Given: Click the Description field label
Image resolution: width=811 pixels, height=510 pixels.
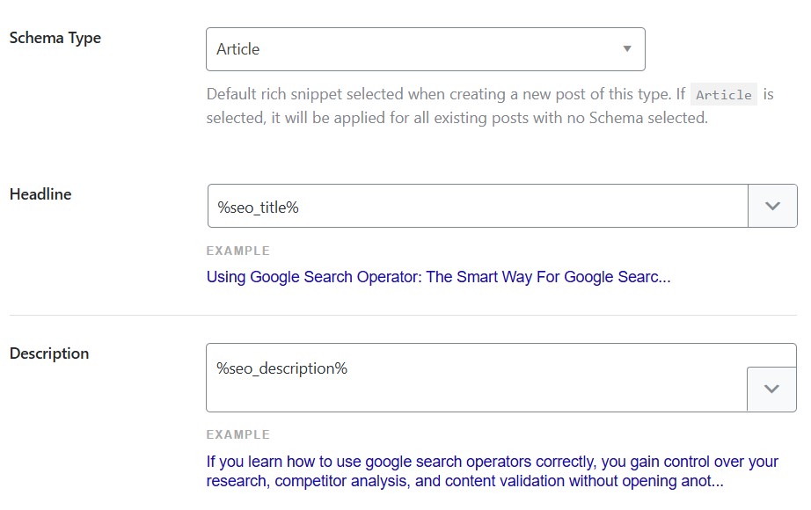Looking at the screenshot, I should pyautogui.click(x=49, y=353).
